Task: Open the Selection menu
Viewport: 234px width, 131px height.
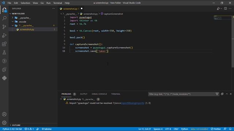Action: point(25,3)
